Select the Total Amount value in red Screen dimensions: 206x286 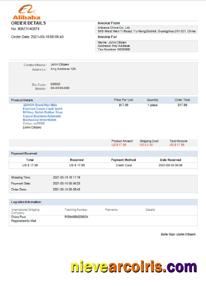177,145
